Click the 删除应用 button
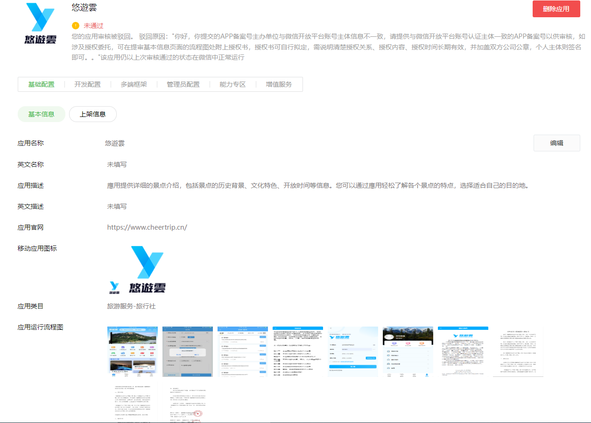This screenshot has width=591, height=423. (556, 9)
